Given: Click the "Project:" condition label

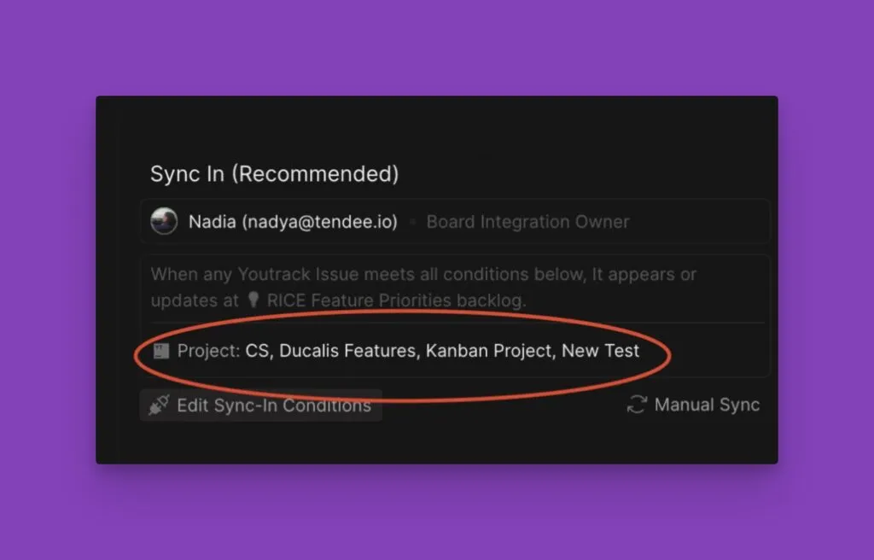Looking at the screenshot, I should point(208,351).
